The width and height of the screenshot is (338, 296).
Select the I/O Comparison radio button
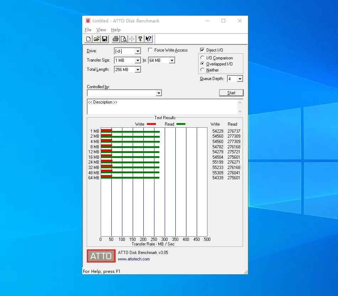click(202, 58)
